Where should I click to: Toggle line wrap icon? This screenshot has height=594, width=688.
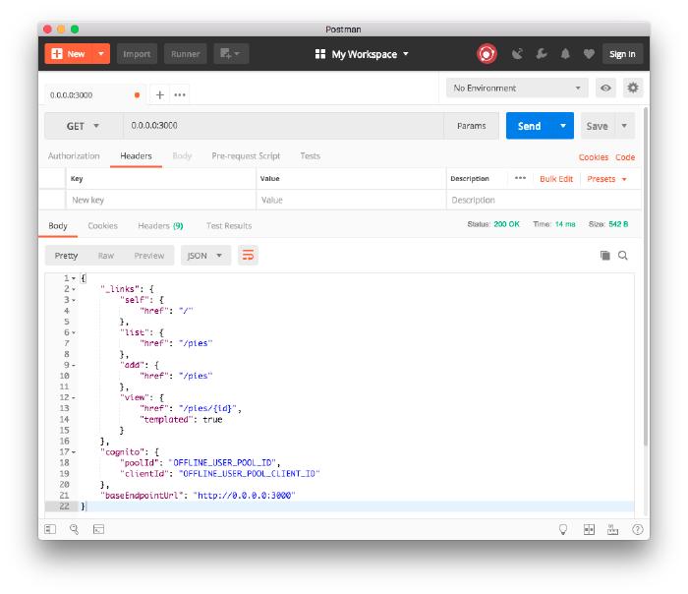tap(248, 255)
